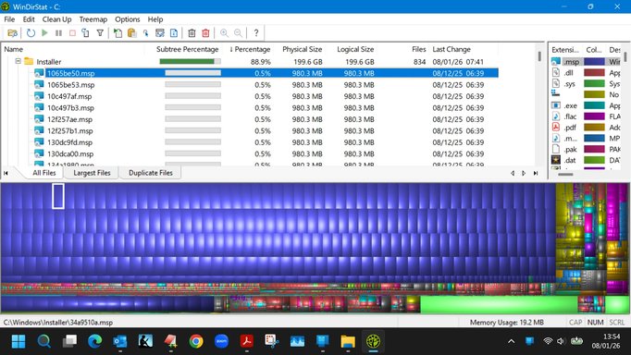
Task: Collapse the Installer folder tree node
Action: [19, 61]
